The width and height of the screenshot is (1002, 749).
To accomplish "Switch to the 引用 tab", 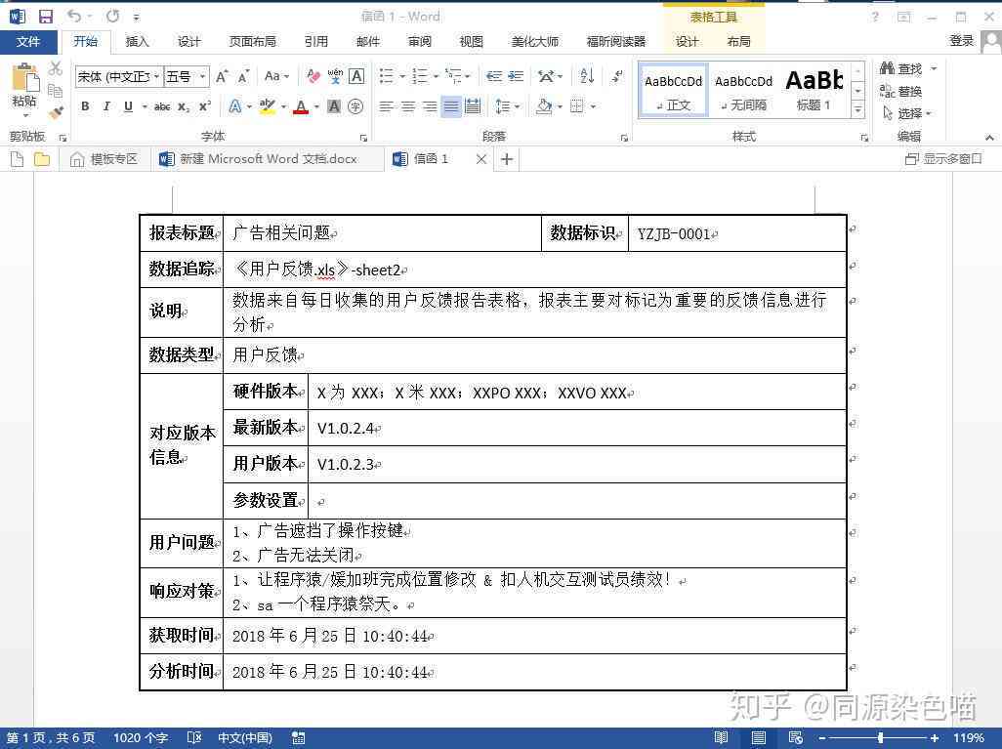I will [315, 42].
